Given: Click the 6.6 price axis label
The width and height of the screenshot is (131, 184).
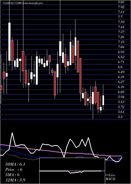Looking at the screenshot, I should pyautogui.click(x=121, y=67).
